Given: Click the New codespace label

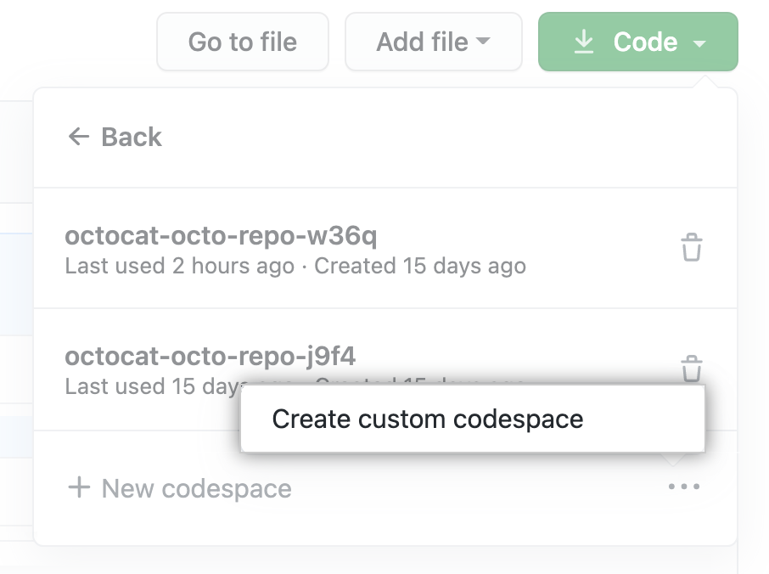Looking at the screenshot, I should pyautogui.click(x=196, y=488).
